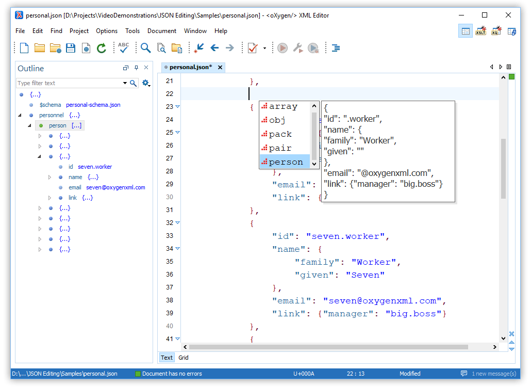Choose 'pair' from the completion list
The width and height of the screenshot is (531, 387).
(285, 148)
